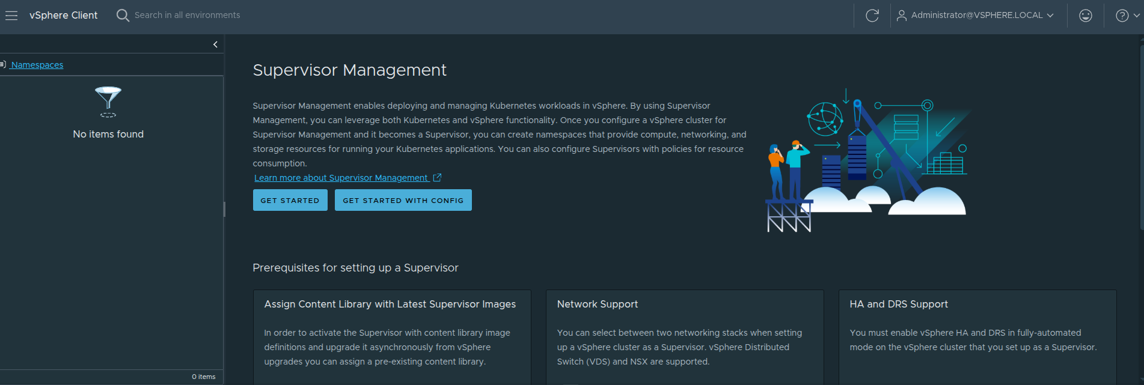This screenshot has width=1144, height=385.
Task: Open Learn more about Supervisor Management link
Action: (341, 178)
